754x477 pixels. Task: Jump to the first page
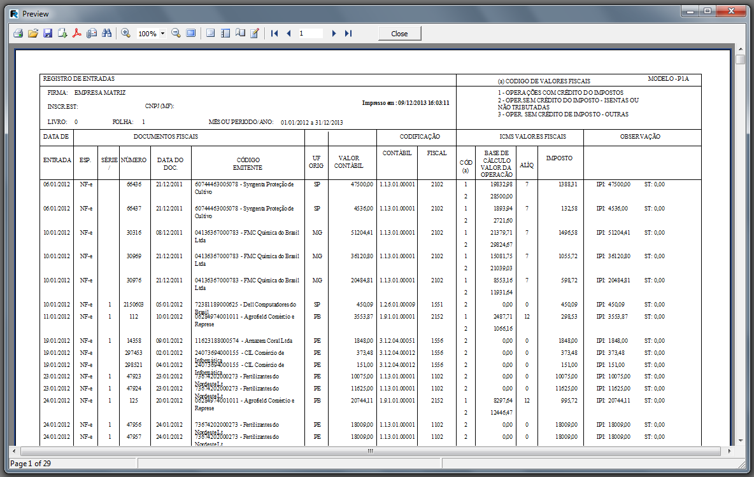[274, 33]
